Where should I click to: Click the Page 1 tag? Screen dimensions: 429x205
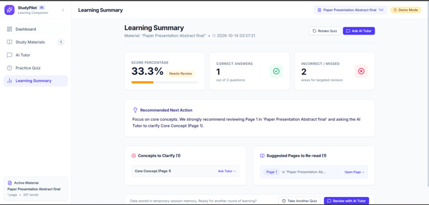tap(271, 172)
